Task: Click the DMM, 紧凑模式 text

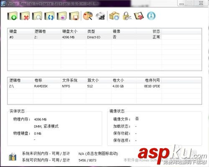Action: pos(46,126)
